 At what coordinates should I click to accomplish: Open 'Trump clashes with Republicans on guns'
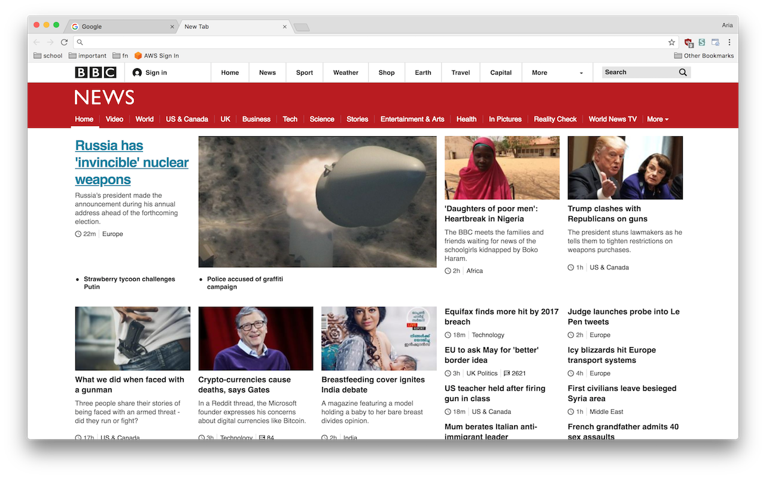pos(607,213)
